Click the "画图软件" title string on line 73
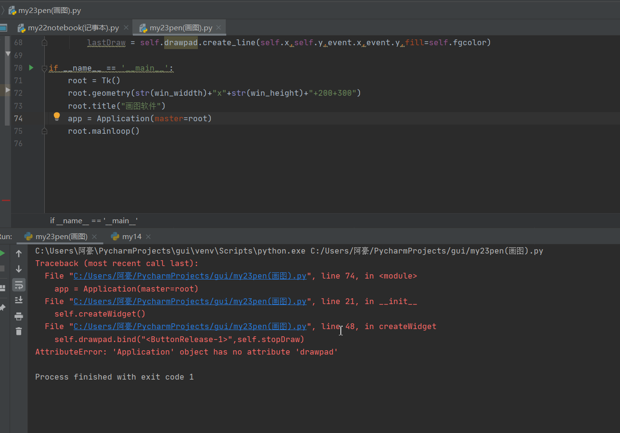 (x=141, y=106)
